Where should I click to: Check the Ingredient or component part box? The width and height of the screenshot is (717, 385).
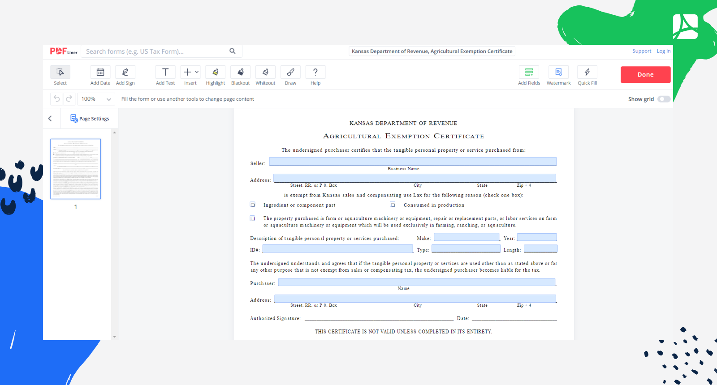pos(253,205)
